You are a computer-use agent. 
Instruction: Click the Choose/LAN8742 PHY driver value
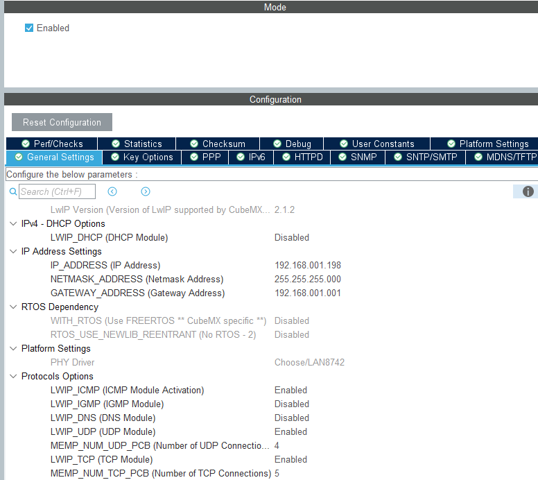point(309,362)
